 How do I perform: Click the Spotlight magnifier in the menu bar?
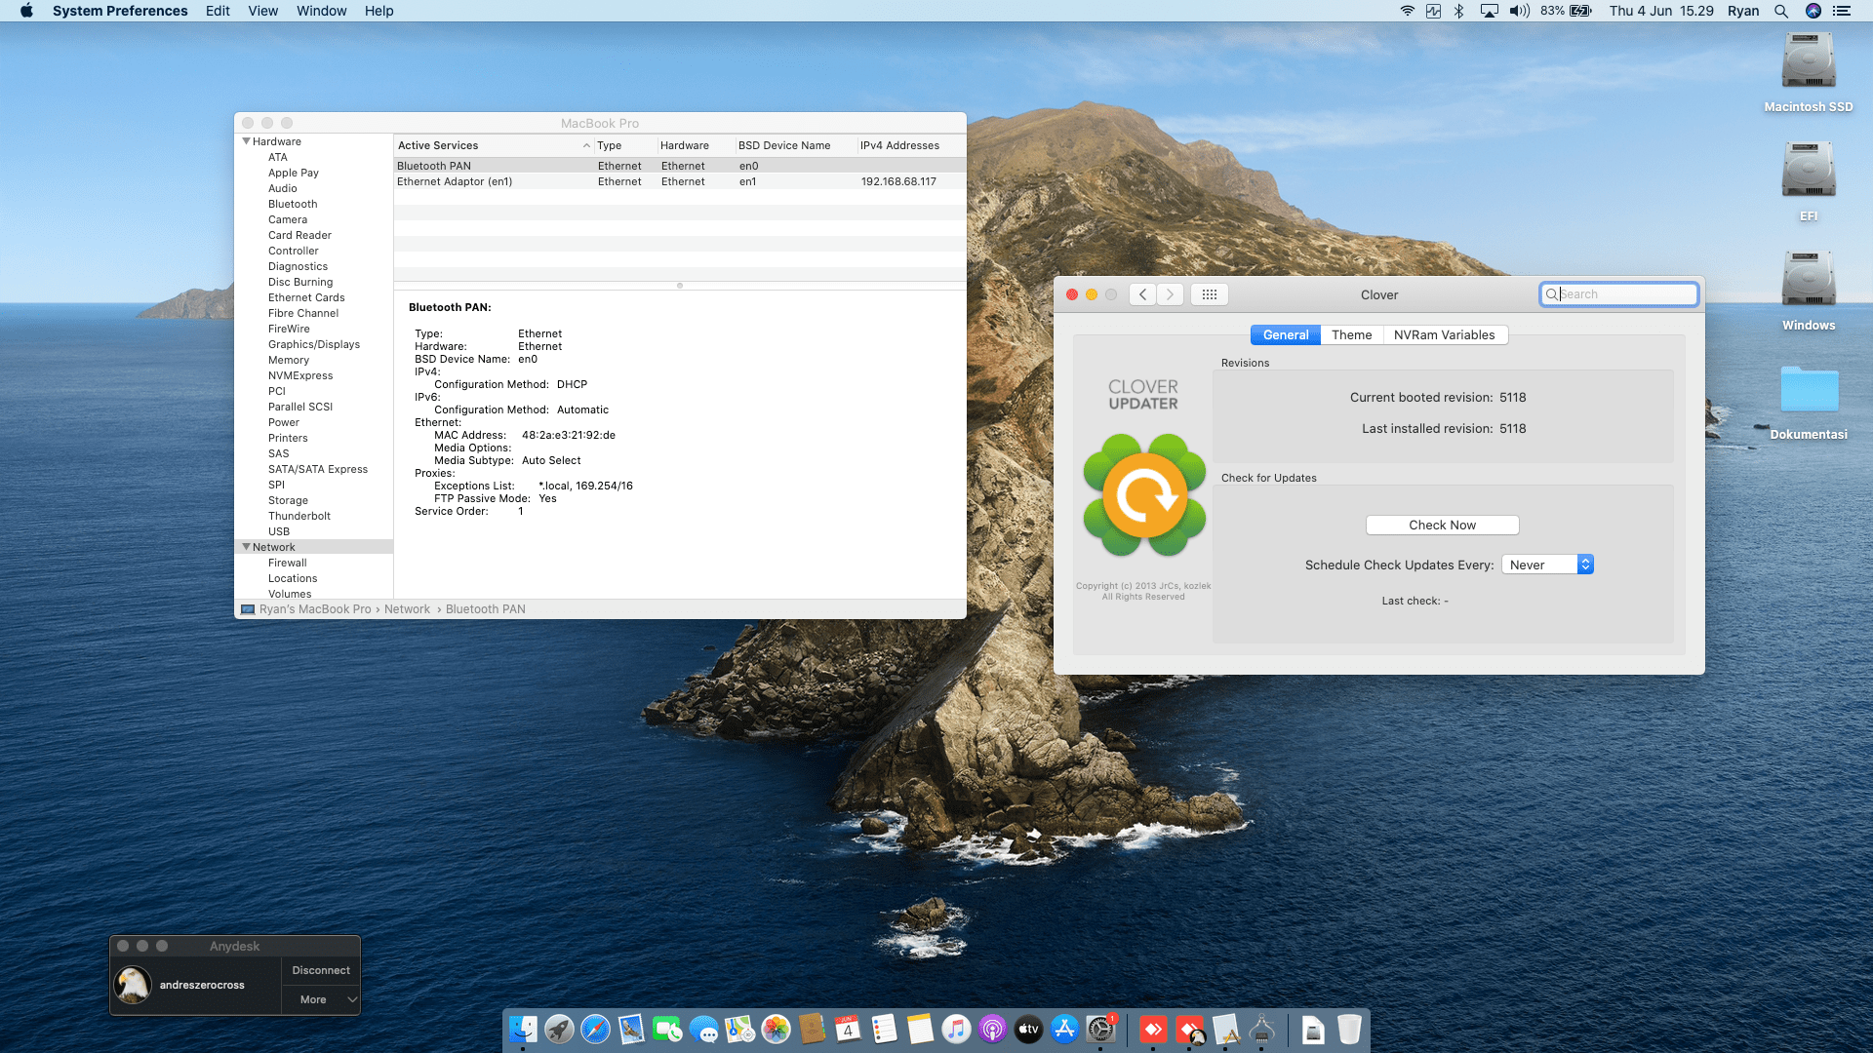[1781, 11]
